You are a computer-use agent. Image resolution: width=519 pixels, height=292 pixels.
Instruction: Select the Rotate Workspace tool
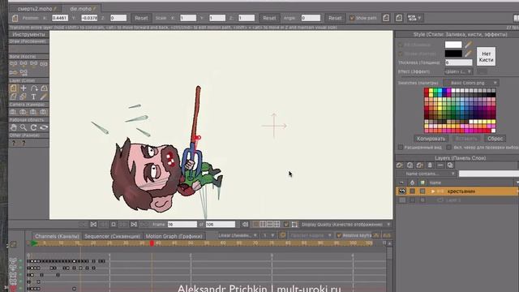click(34, 127)
